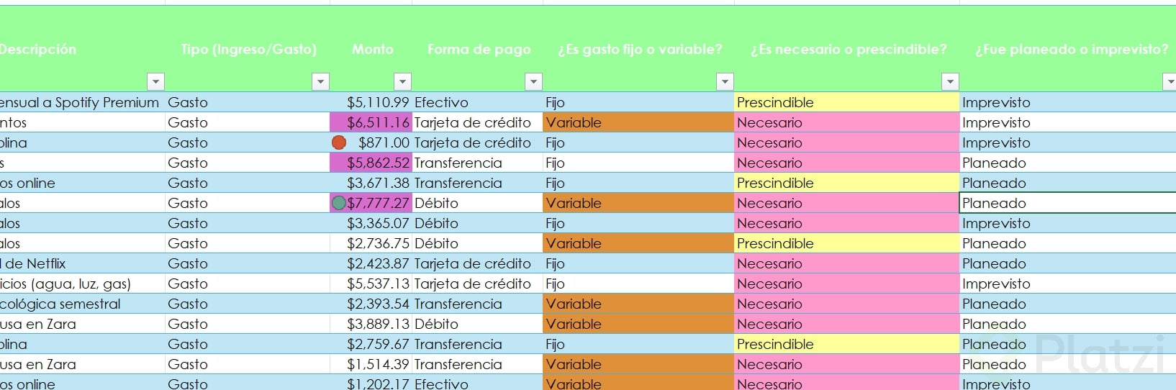The image size is (1176, 390).
Task: Select the cell with amount $5,862.52
Action: pyautogui.click(x=371, y=163)
